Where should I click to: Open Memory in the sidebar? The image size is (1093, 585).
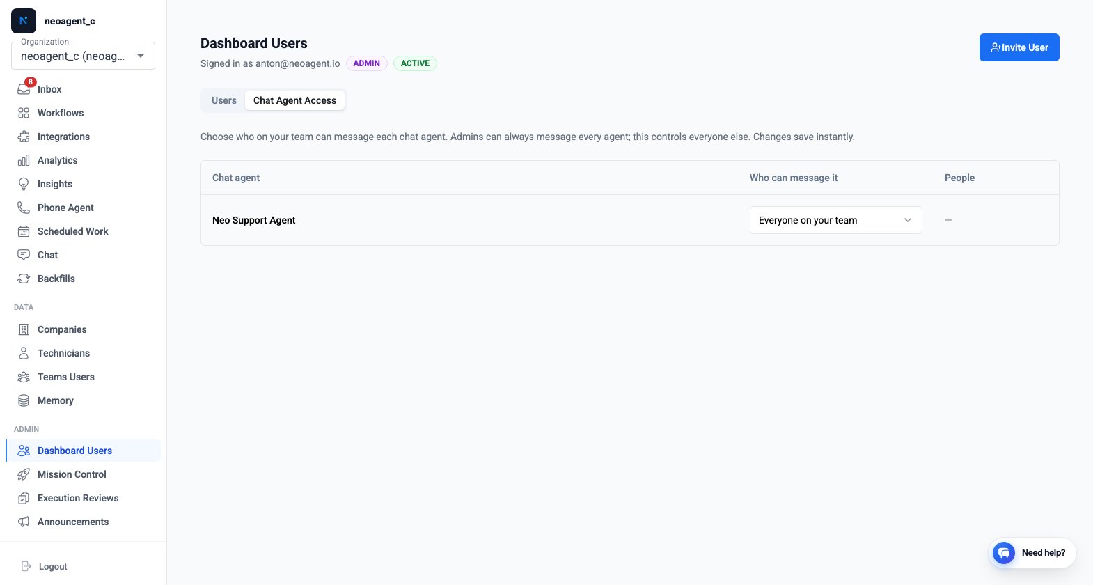click(83, 400)
